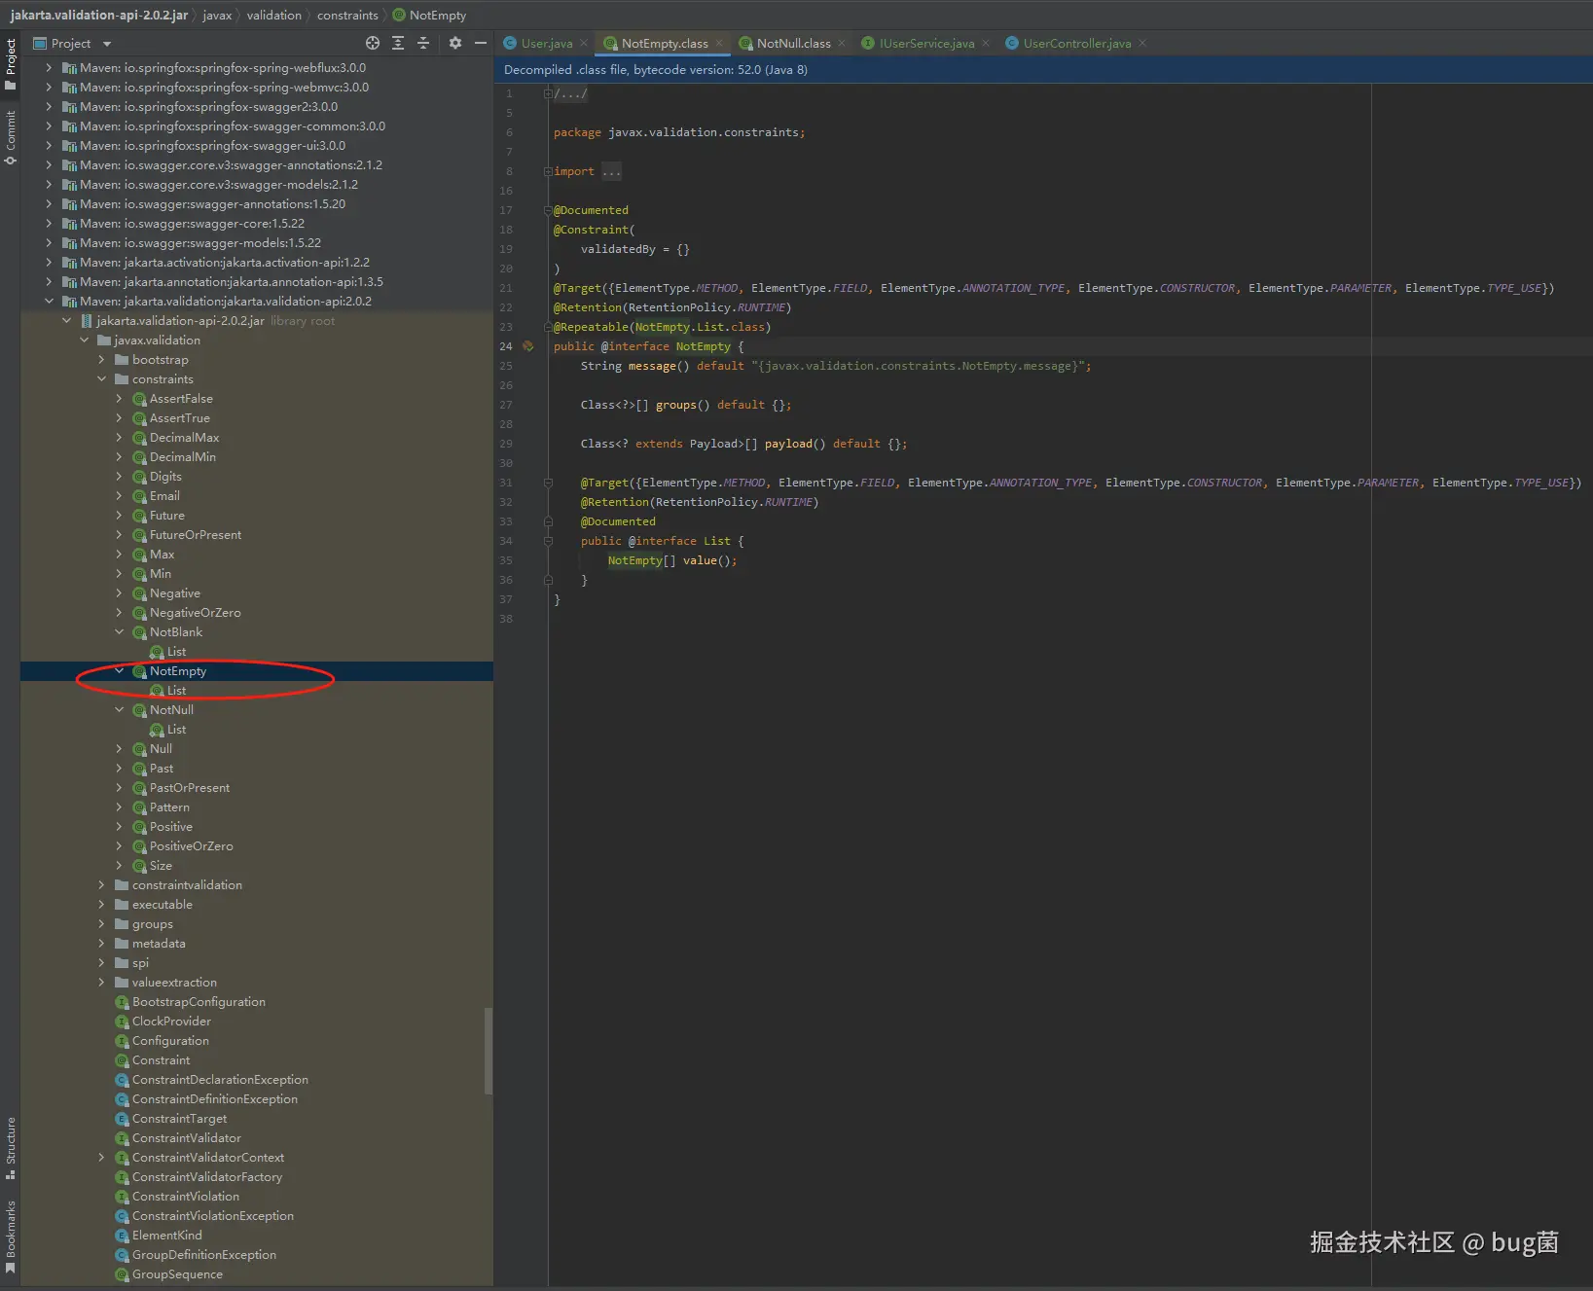Open Project panel settings gear
1593x1291 pixels.
(455, 43)
